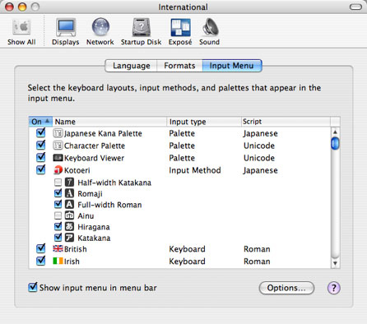Sort list by Input type header
This screenshot has height=324, width=367.
point(204,122)
